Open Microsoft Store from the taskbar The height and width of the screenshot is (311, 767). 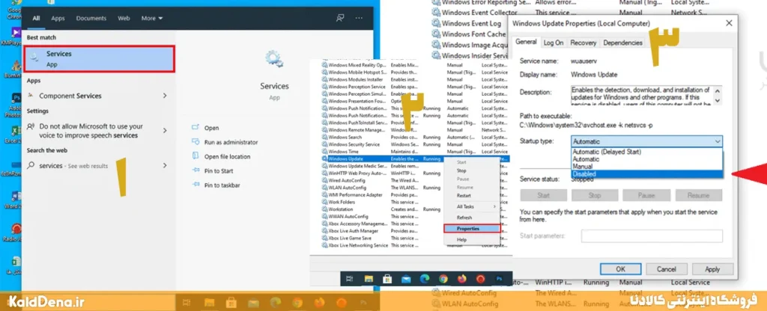[387, 279]
